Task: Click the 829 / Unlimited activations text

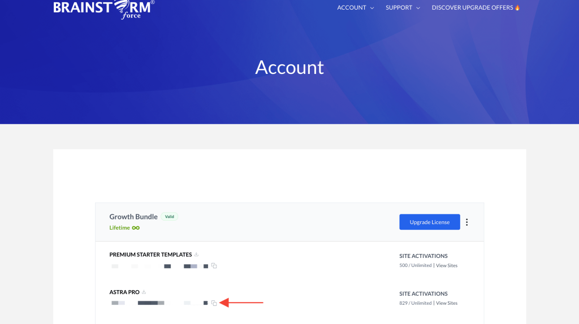Action: click(x=416, y=303)
